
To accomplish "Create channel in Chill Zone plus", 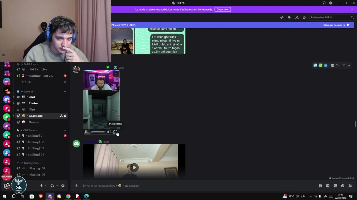I will [65, 130].
